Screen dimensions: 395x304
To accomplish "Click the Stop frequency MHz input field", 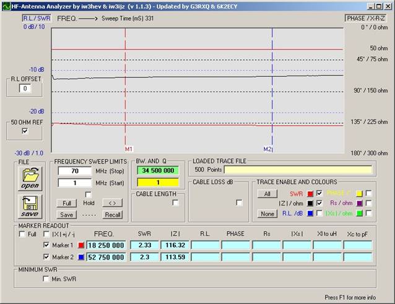I will pyautogui.click(x=74, y=170).
